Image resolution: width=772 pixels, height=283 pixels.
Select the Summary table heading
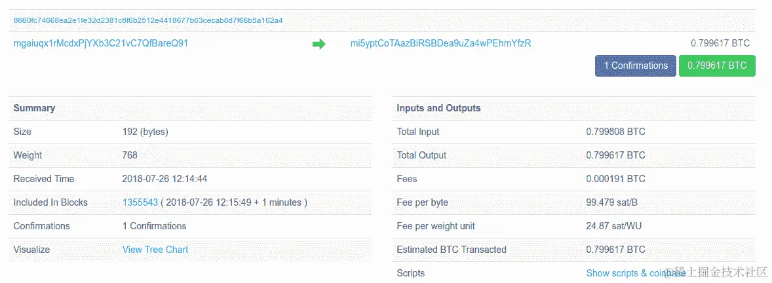pos(34,108)
